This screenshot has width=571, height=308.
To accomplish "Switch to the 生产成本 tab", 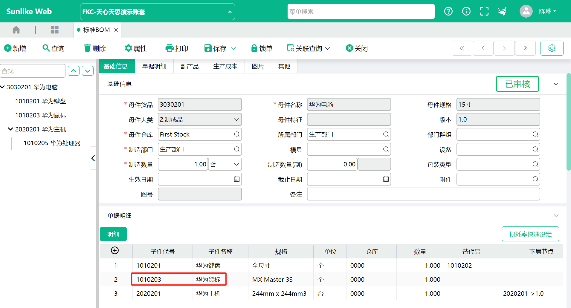I will pyautogui.click(x=225, y=66).
